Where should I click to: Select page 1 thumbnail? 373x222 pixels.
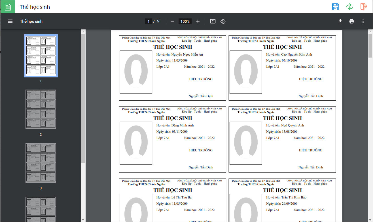coord(41,56)
